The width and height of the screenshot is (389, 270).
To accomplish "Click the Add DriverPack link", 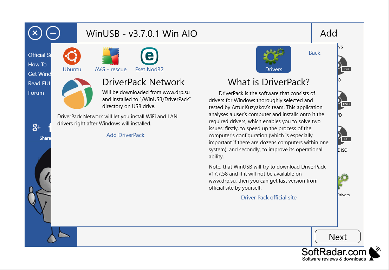I will 125,135.
